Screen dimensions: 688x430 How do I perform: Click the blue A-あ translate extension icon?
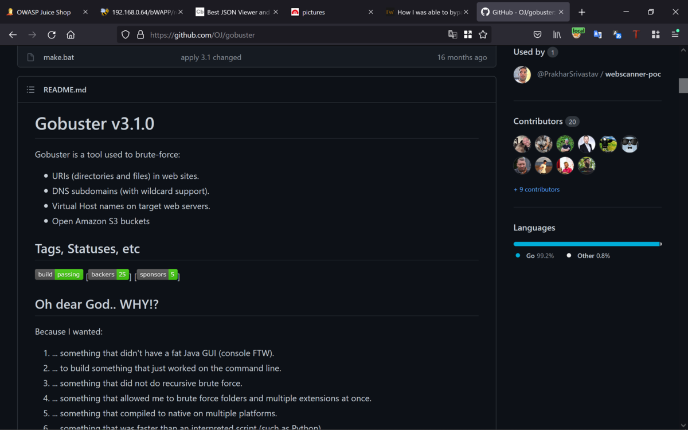(x=617, y=34)
